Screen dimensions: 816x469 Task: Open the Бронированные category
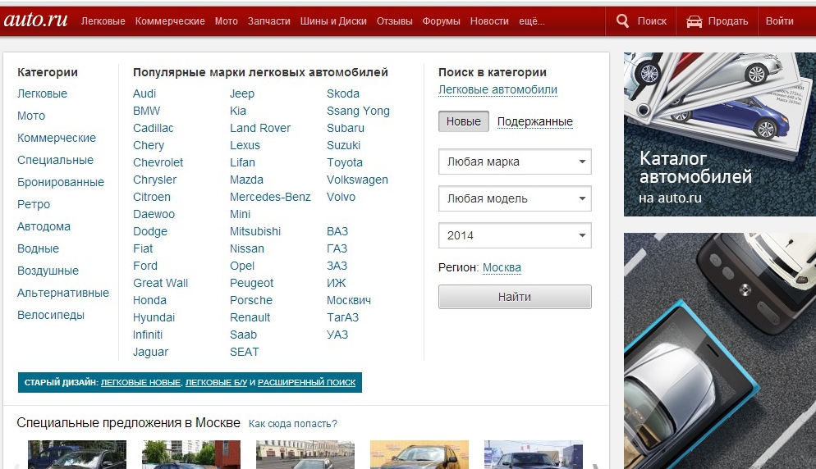click(61, 182)
